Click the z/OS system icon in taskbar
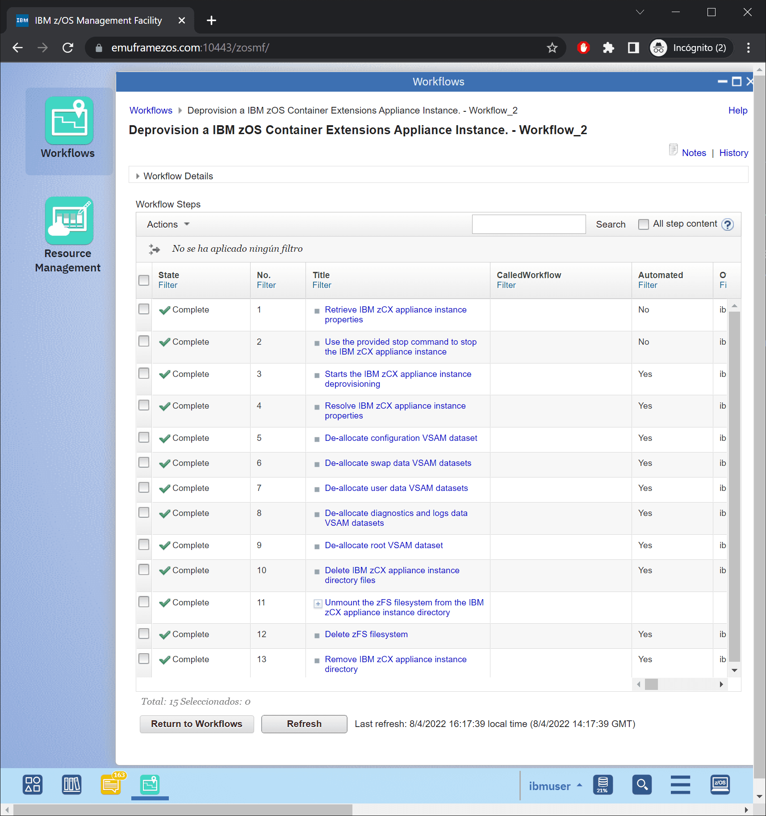The width and height of the screenshot is (766, 816). click(720, 785)
